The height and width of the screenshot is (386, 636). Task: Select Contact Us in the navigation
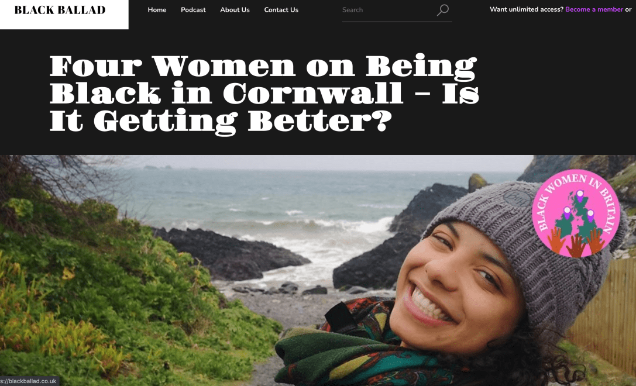click(281, 10)
